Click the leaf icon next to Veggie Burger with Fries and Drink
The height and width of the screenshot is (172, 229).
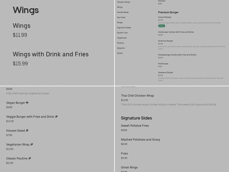coord(56,117)
